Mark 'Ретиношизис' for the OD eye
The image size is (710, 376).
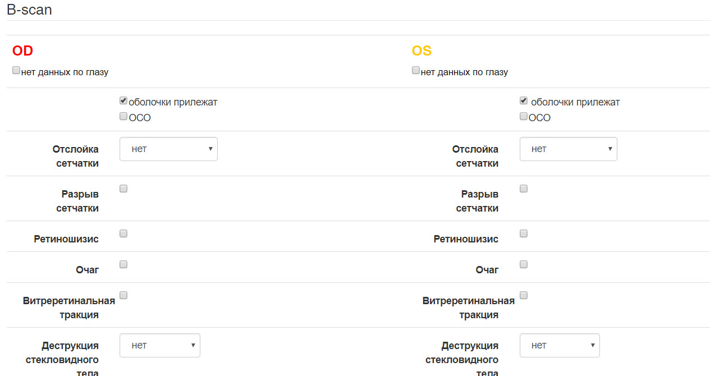point(123,233)
